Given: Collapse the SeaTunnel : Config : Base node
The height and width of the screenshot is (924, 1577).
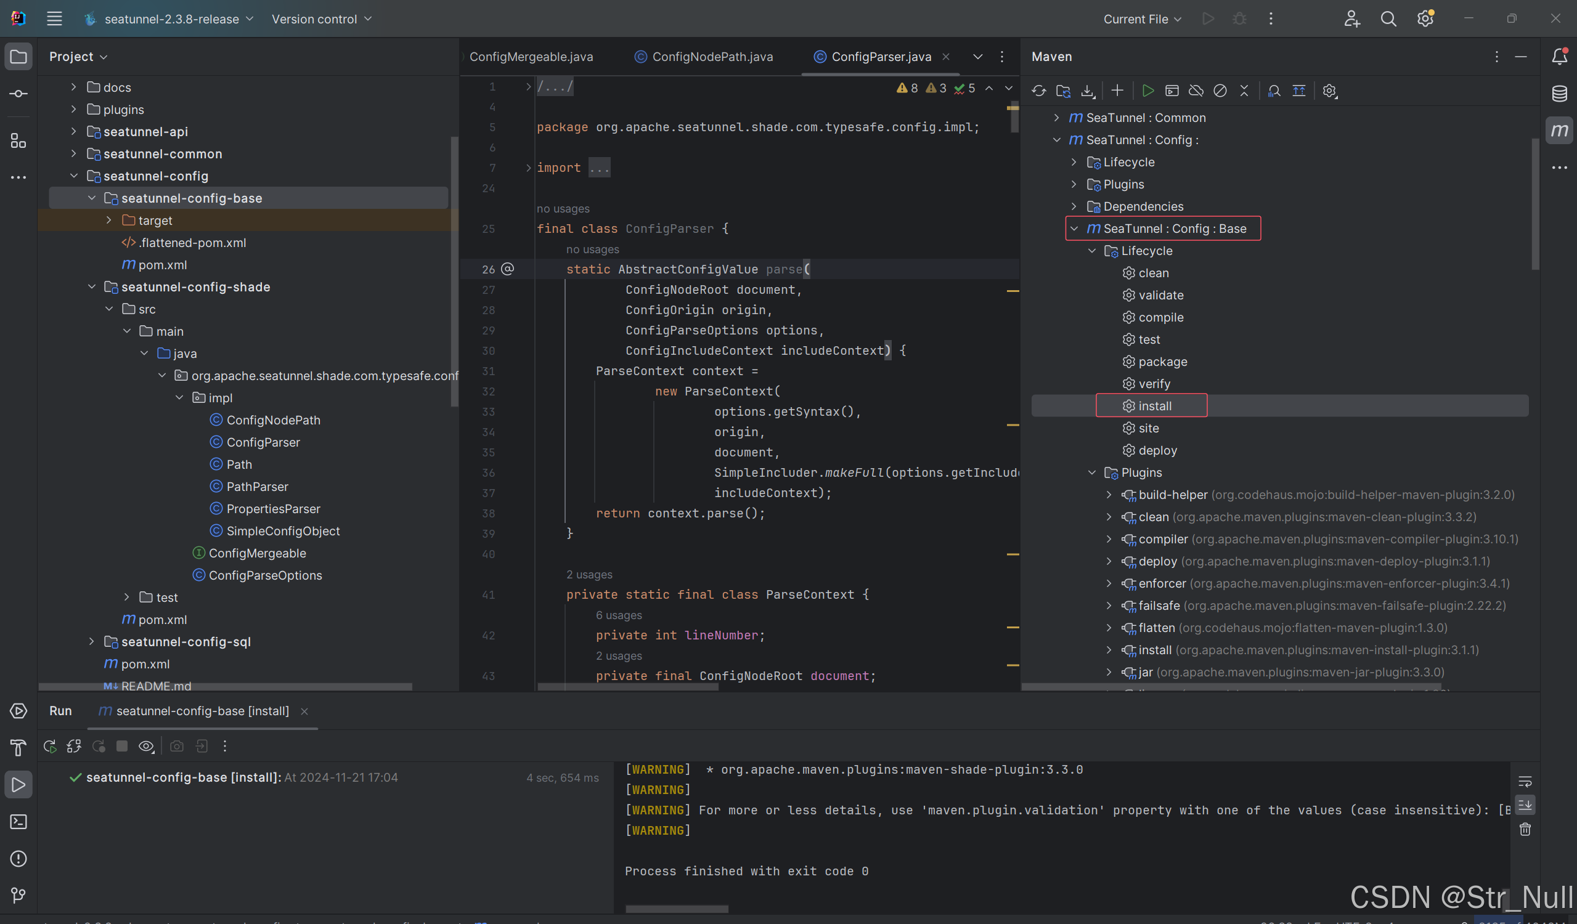Looking at the screenshot, I should pos(1075,229).
